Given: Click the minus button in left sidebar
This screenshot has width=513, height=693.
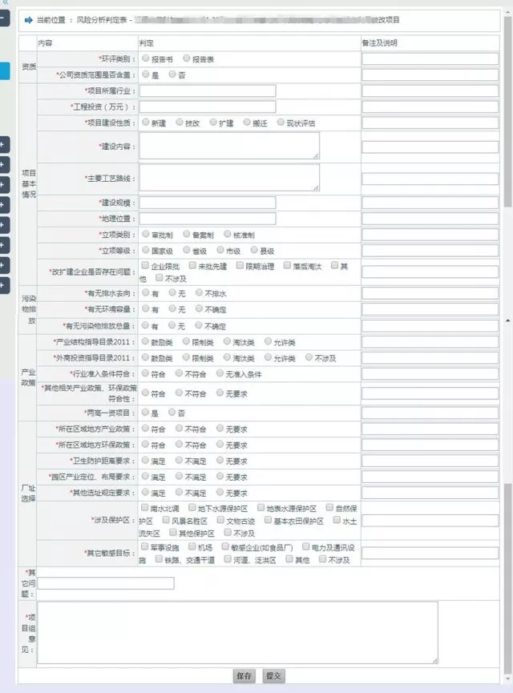Looking at the screenshot, I should pyautogui.click(x=4, y=17).
